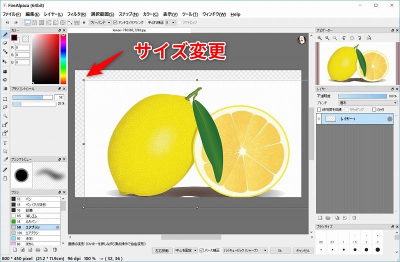Open the フリーハンド dropdown
The image size is (400, 262).
(x=100, y=22)
